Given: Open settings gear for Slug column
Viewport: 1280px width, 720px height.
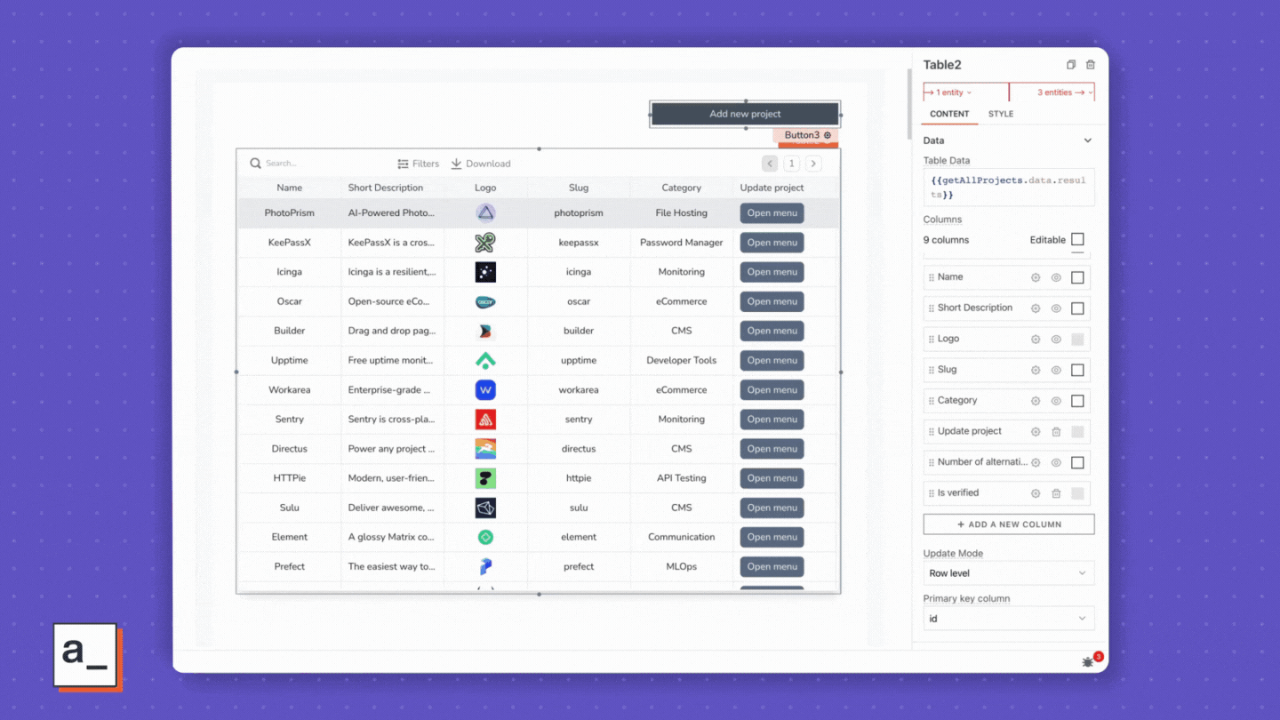Looking at the screenshot, I should click(1036, 370).
